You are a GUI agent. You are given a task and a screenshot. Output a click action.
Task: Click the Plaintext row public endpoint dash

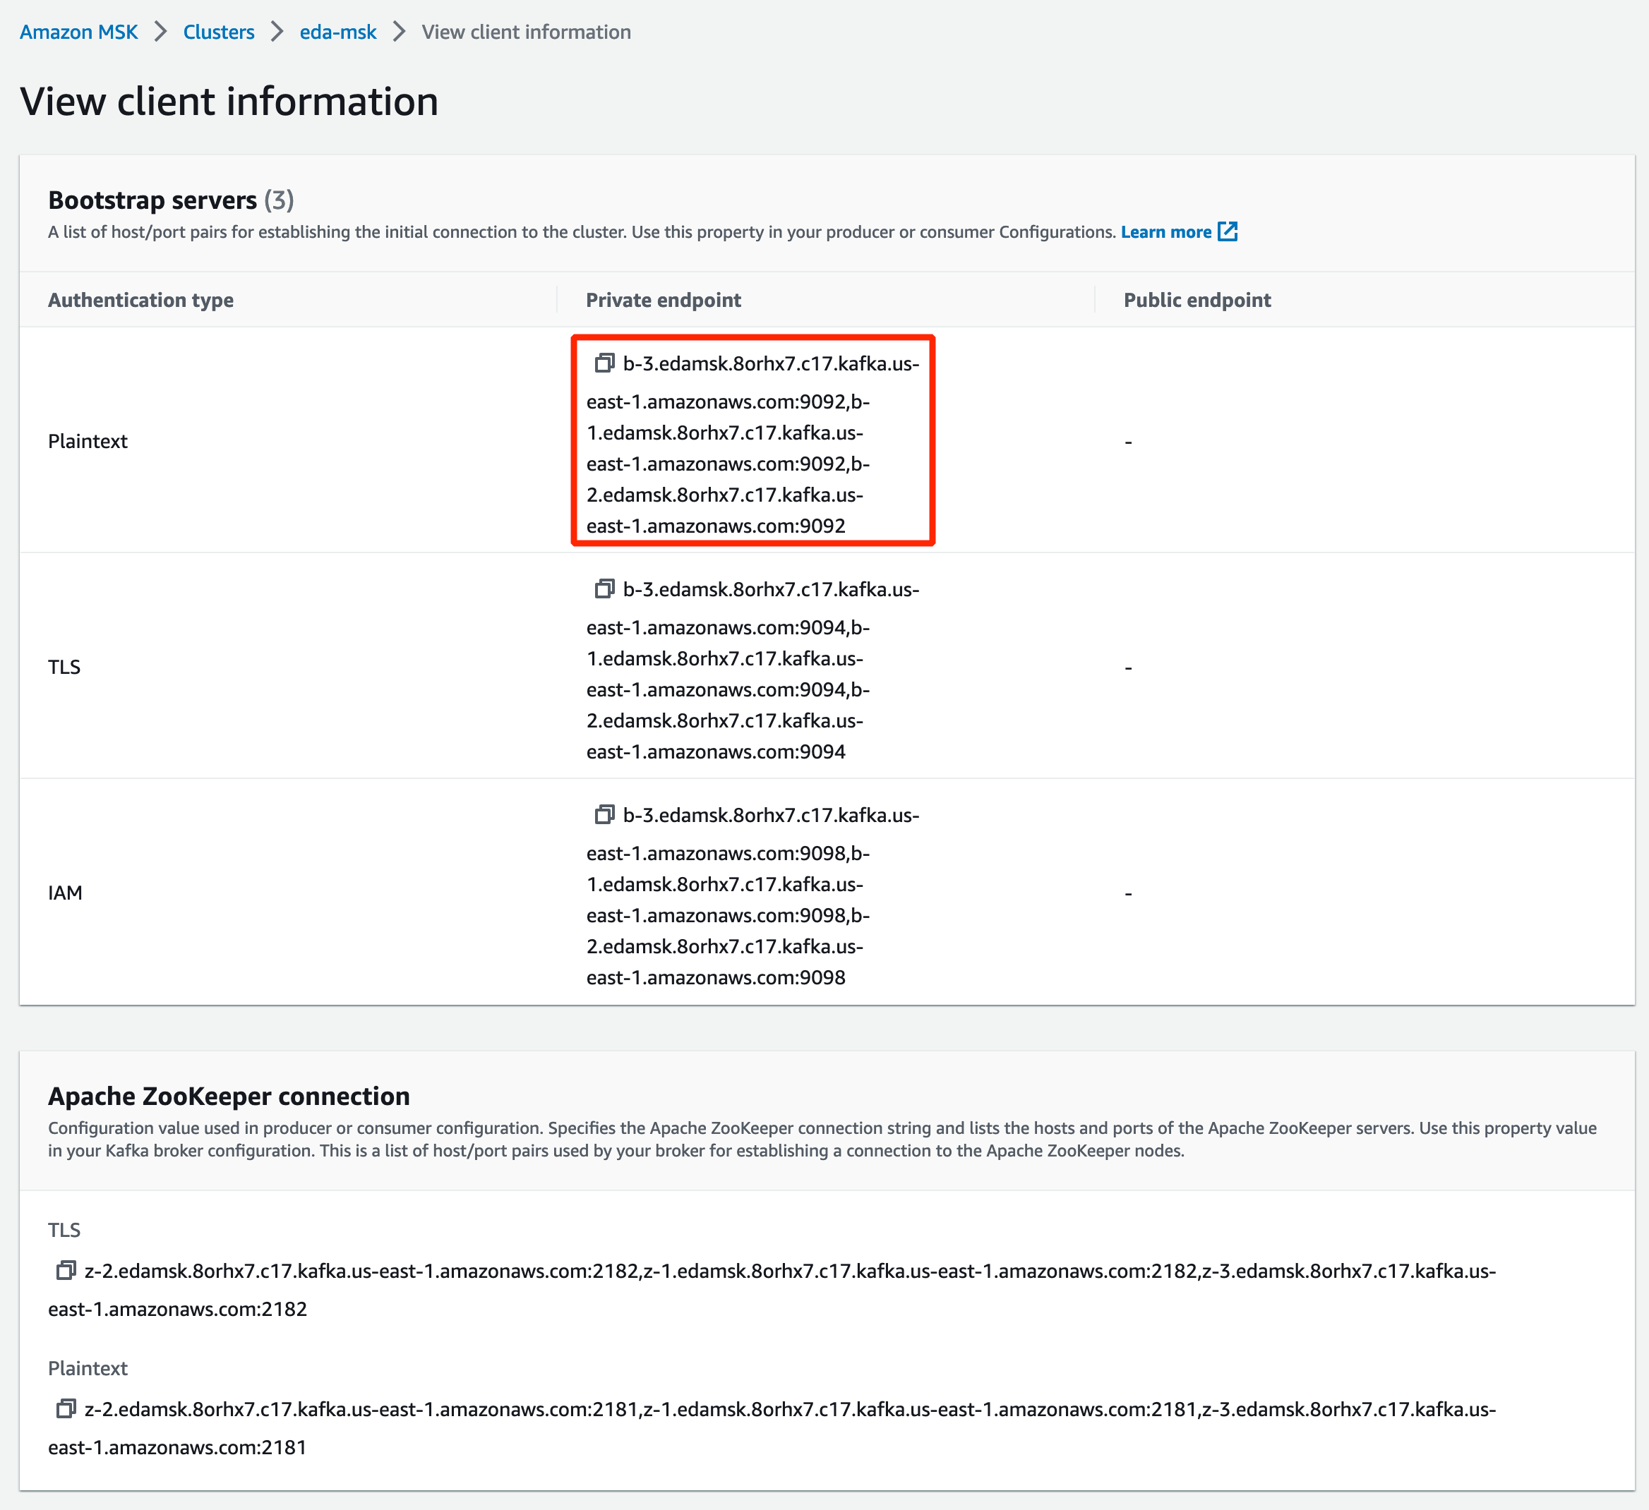(x=1128, y=442)
